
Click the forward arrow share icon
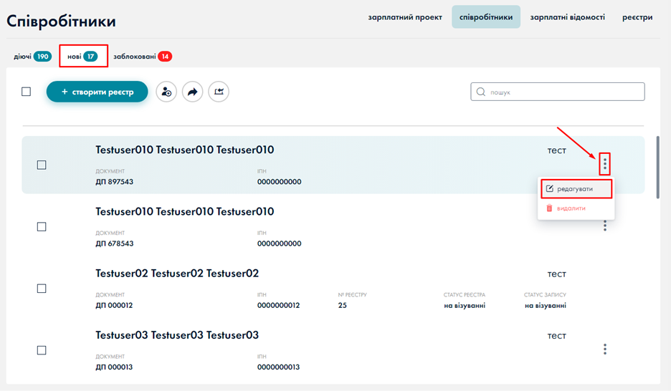pos(192,92)
